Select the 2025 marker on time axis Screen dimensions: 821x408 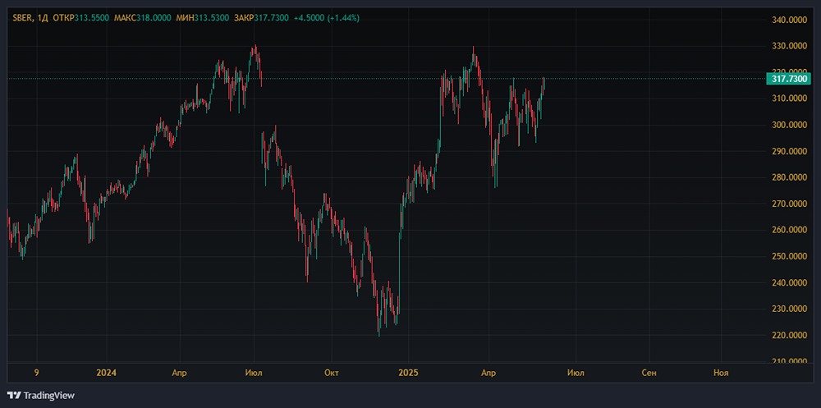[x=408, y=372]
